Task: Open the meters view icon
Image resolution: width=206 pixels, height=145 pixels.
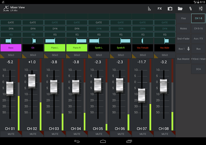Action: pos(149,8)
